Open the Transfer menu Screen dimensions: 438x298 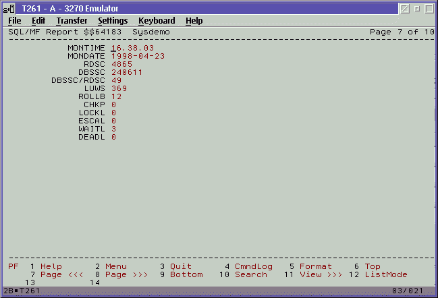(72, 21)
